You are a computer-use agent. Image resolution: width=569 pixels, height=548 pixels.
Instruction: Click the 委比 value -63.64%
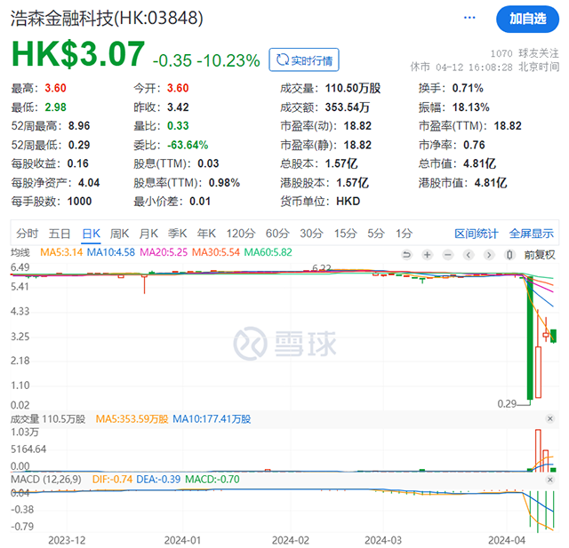click(188, 145)
